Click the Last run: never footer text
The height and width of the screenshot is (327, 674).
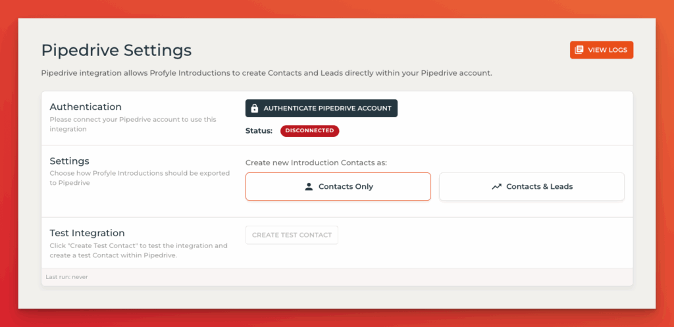coord(66,277)
